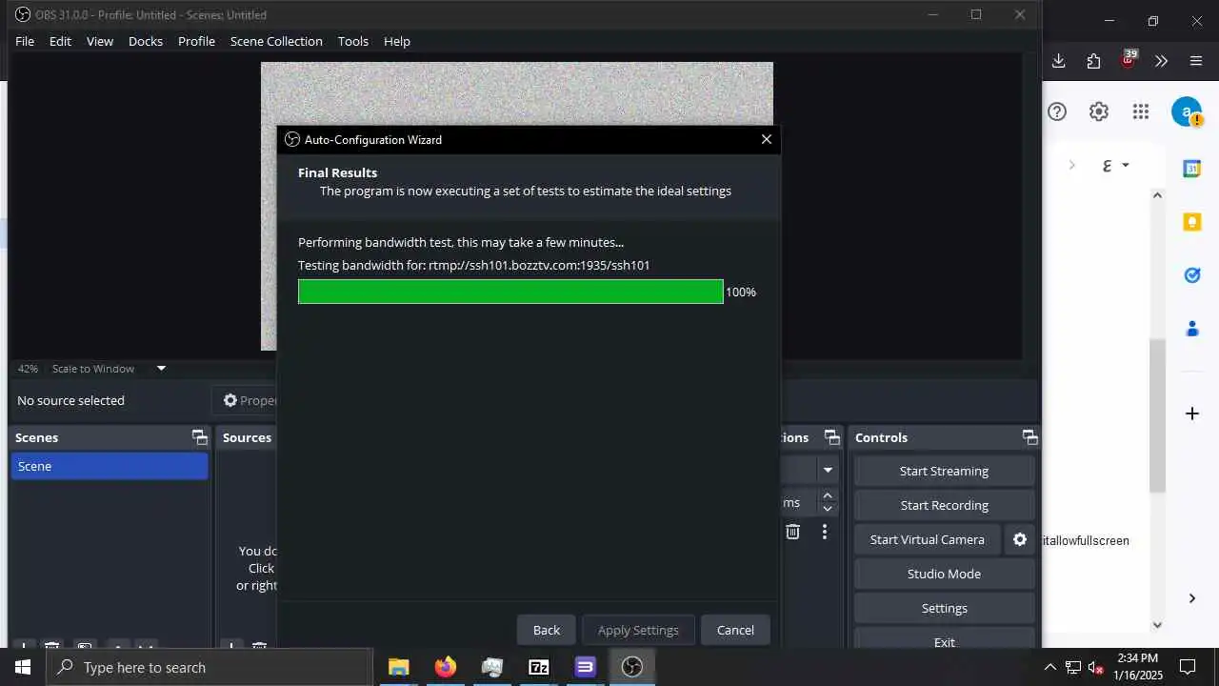Increase the transition duration value
This screenshot has width=1219, height=686.
click(828, 495)
